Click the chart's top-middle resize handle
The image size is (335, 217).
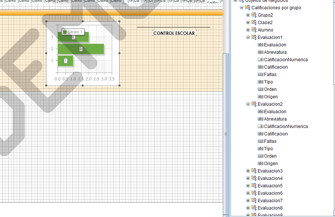[x=83, y=22]
